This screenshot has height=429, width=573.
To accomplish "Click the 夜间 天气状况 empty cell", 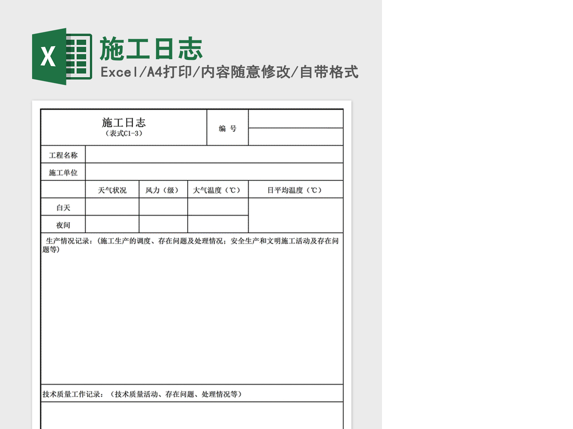I will click(112, 224).
